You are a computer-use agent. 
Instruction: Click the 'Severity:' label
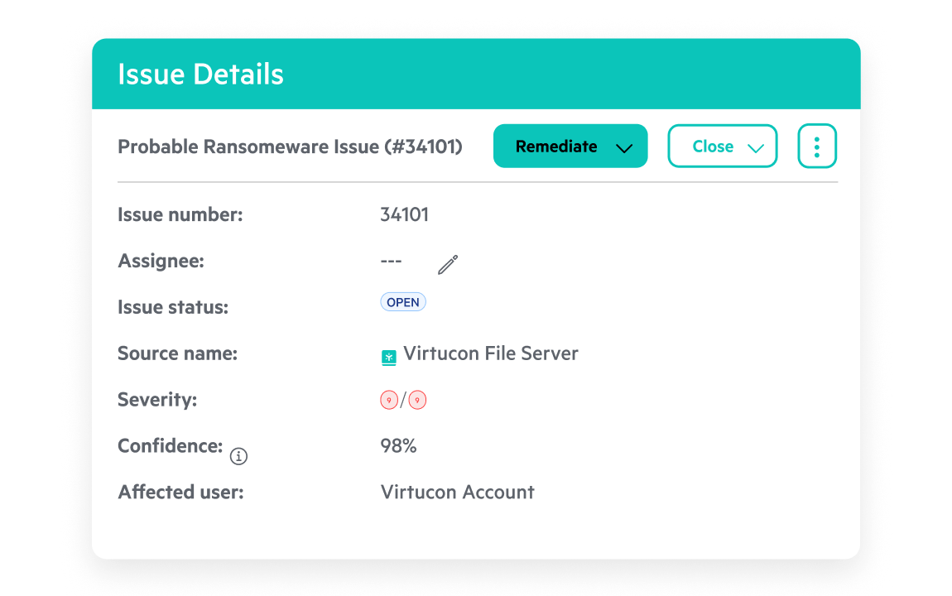[157, 399]
